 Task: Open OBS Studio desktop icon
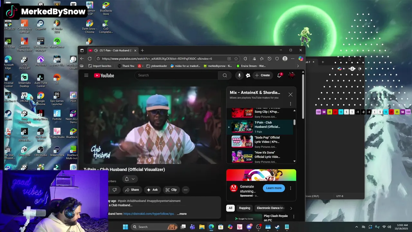(41, 151)
